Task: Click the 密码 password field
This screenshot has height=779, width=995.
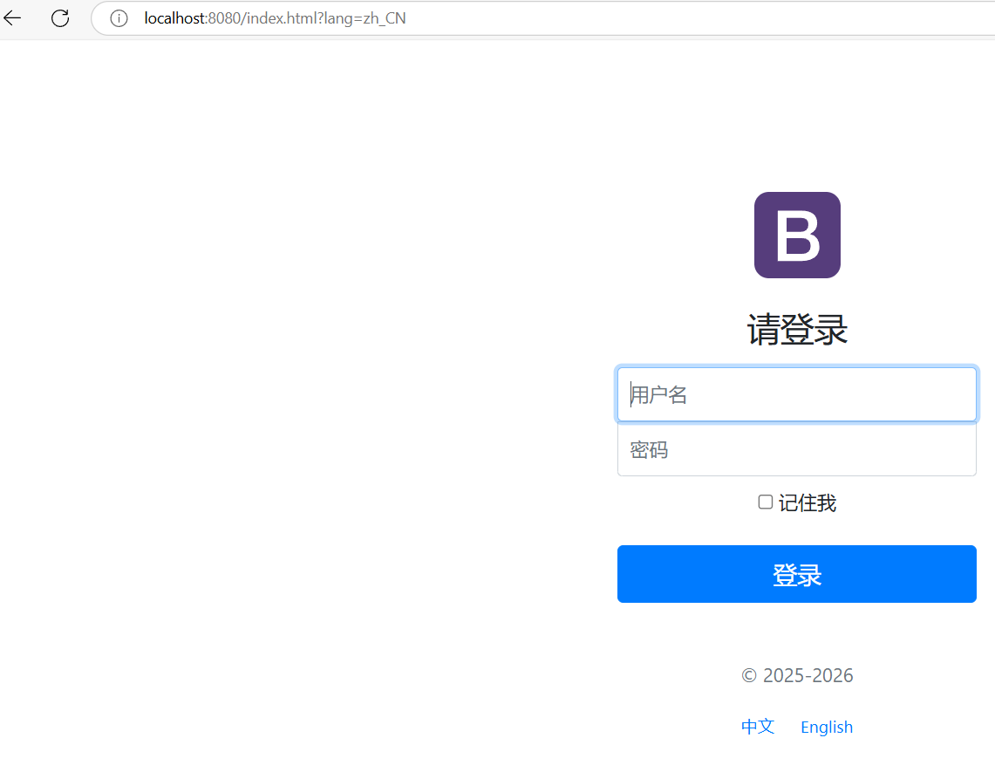Action: tap(796, 449)
